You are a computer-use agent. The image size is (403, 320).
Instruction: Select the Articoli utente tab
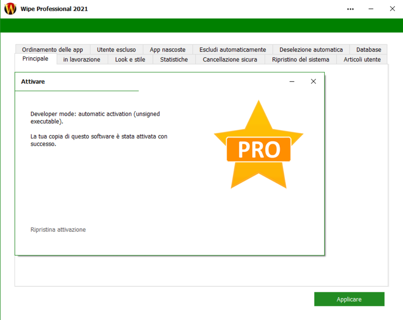click(x=362, y=60)
